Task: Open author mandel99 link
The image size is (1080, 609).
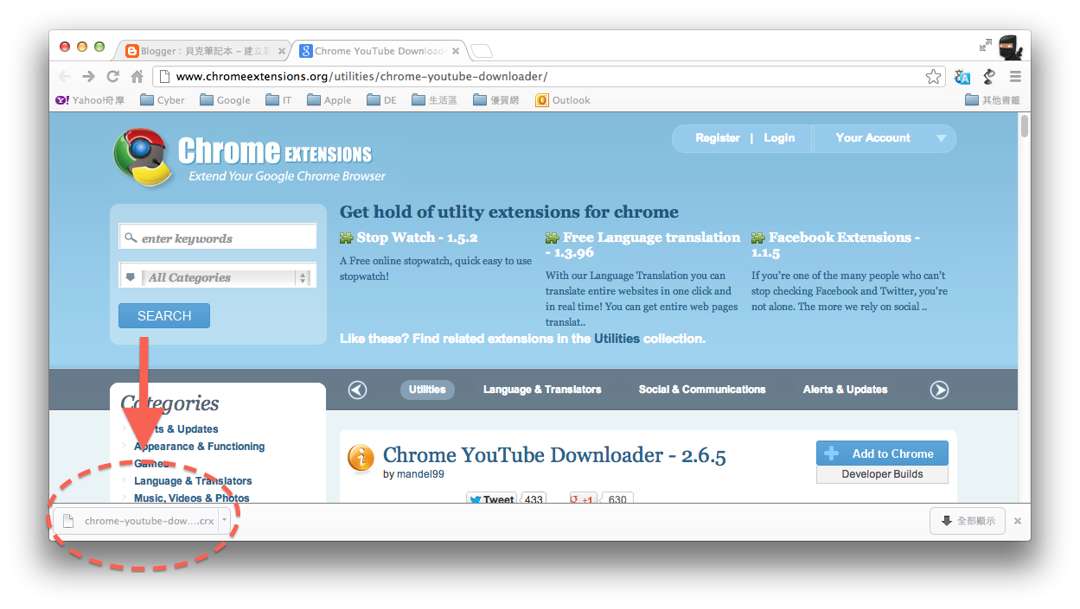Action: click(x=420, y=474)
